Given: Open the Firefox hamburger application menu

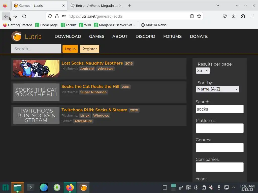Looking at the screenshot, I should point(252,16).
